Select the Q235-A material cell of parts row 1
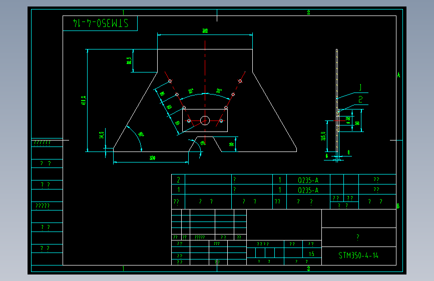The width and height of the screenshot is (434, 281). tap(308, 190)
